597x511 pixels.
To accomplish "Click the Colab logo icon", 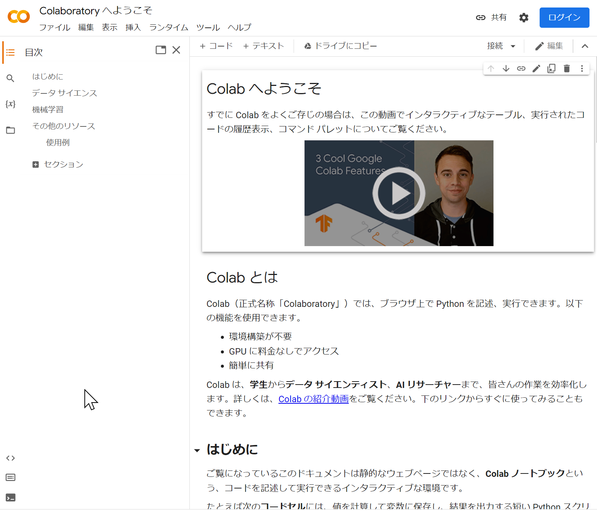I will click(x=19, y=17).
